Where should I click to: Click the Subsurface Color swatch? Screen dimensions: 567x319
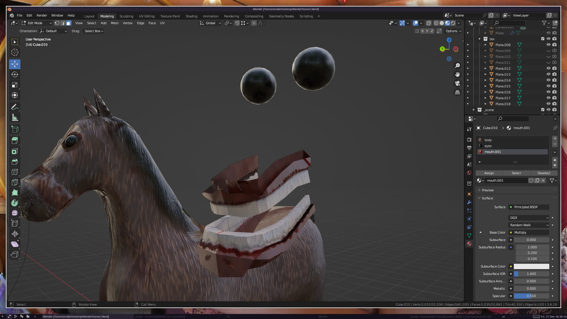531,266
